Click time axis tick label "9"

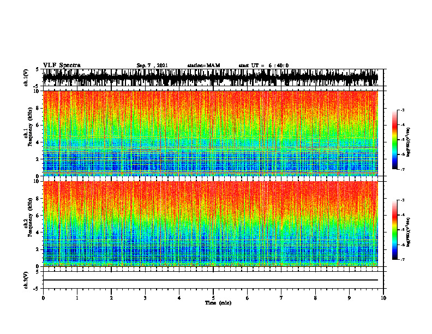point(349,298)
